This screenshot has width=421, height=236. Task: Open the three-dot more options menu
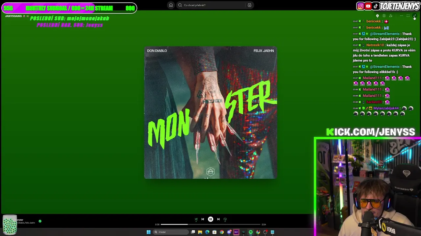pos(401,16)
